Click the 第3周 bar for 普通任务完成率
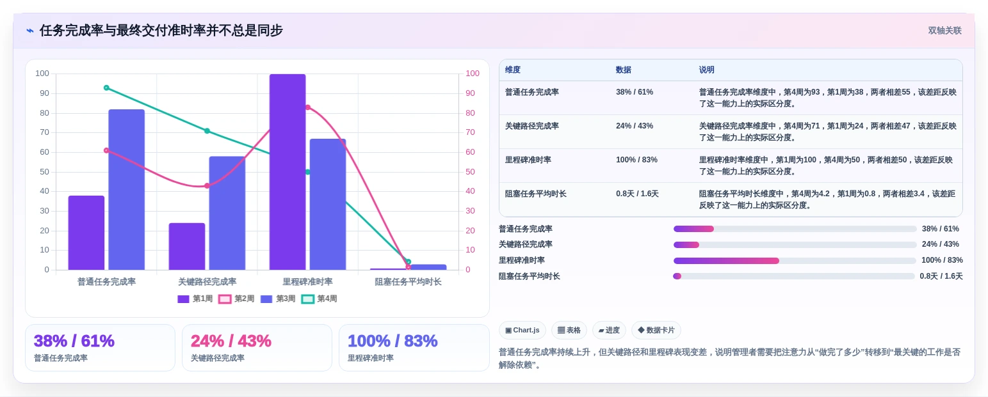This screenshot has width=988, height=397. click(x=127, y=190)
